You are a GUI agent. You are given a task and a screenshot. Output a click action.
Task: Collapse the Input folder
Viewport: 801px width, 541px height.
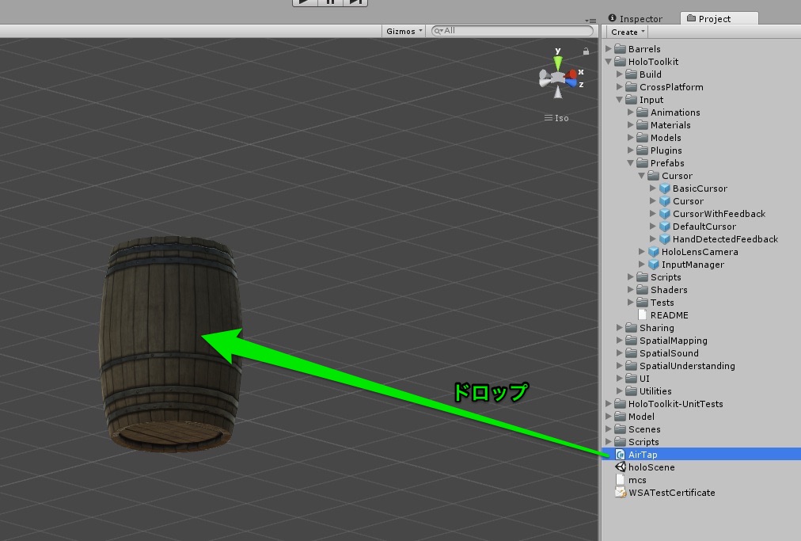tap(619, 100)
